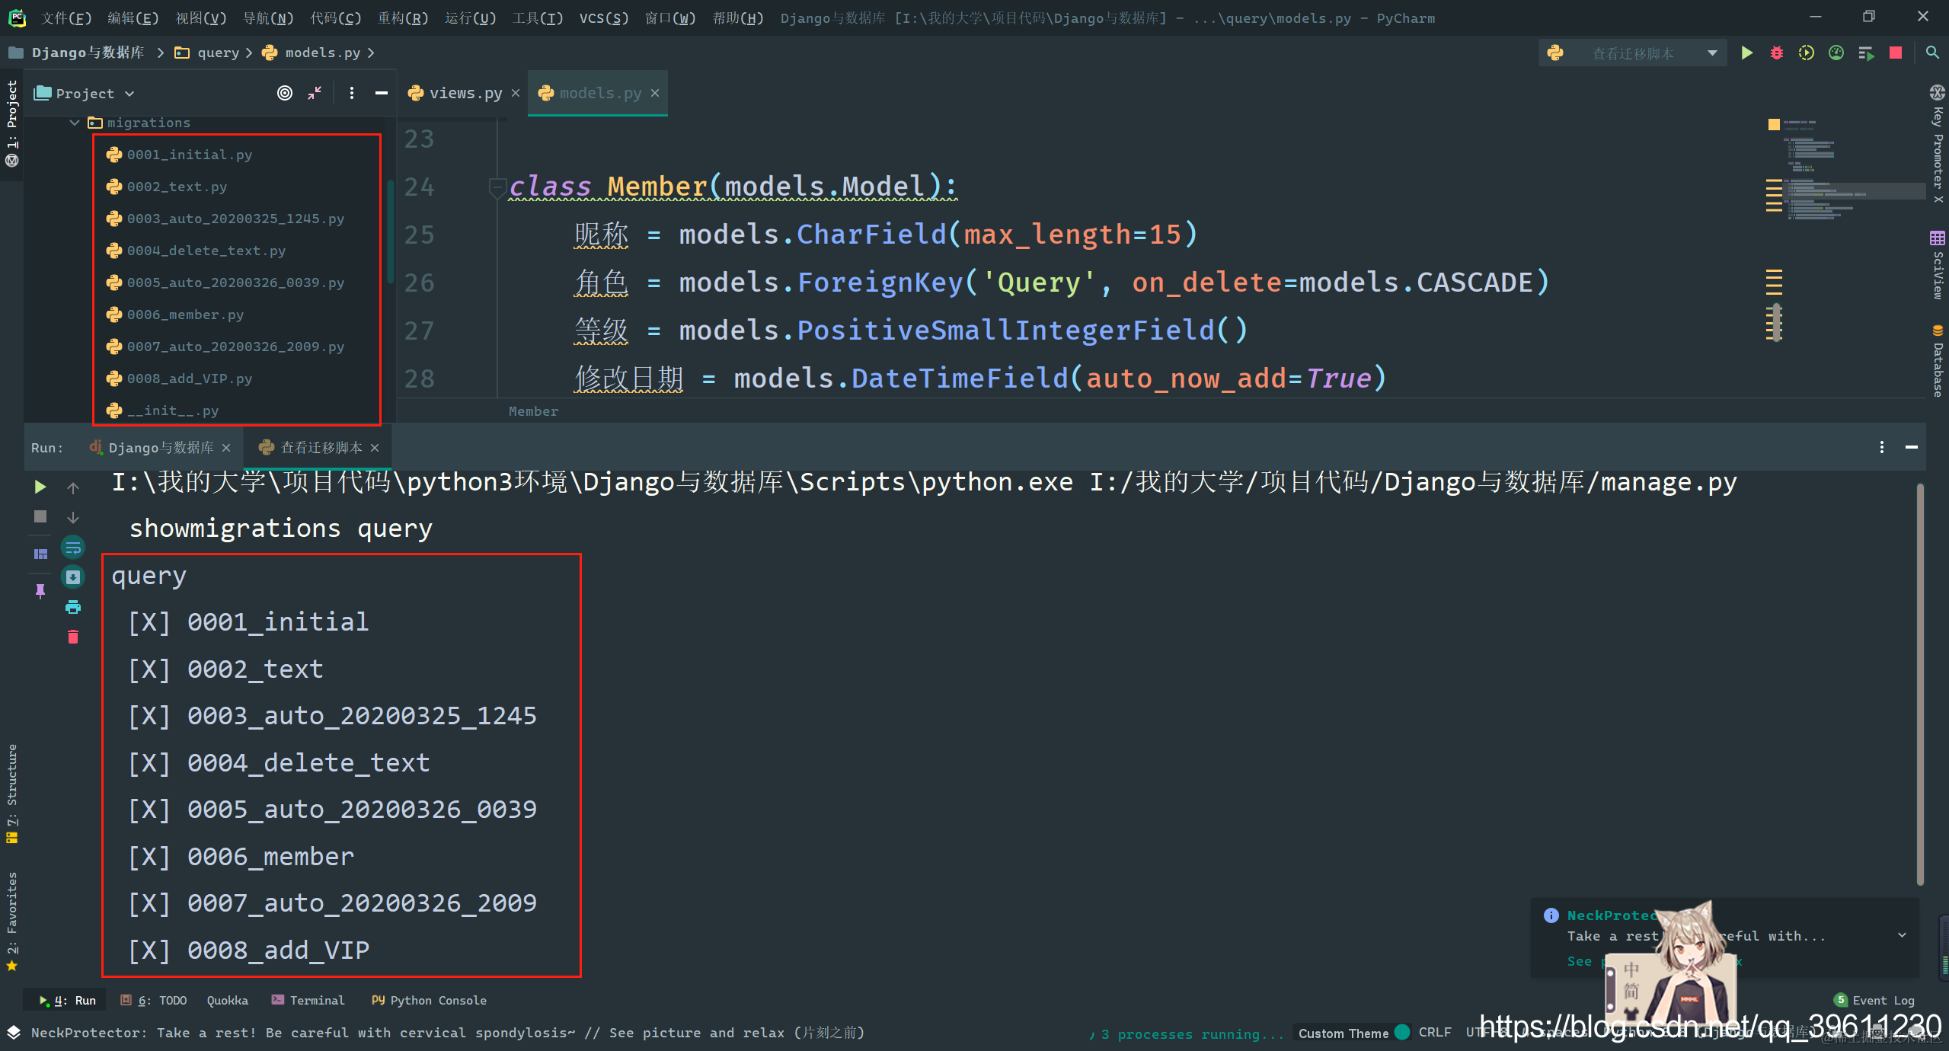Image resolution: width=1949 pixels, height=1051 pixels.
Task: Switch to Django与数据库 Run tab
Action: point(161,447)
